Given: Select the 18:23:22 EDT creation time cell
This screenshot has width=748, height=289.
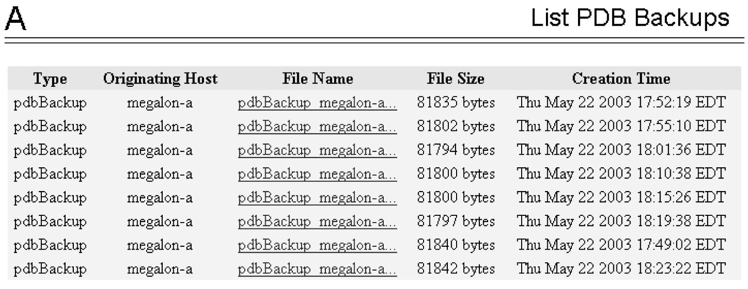Looking at the screenshot, I should [621, 269].
